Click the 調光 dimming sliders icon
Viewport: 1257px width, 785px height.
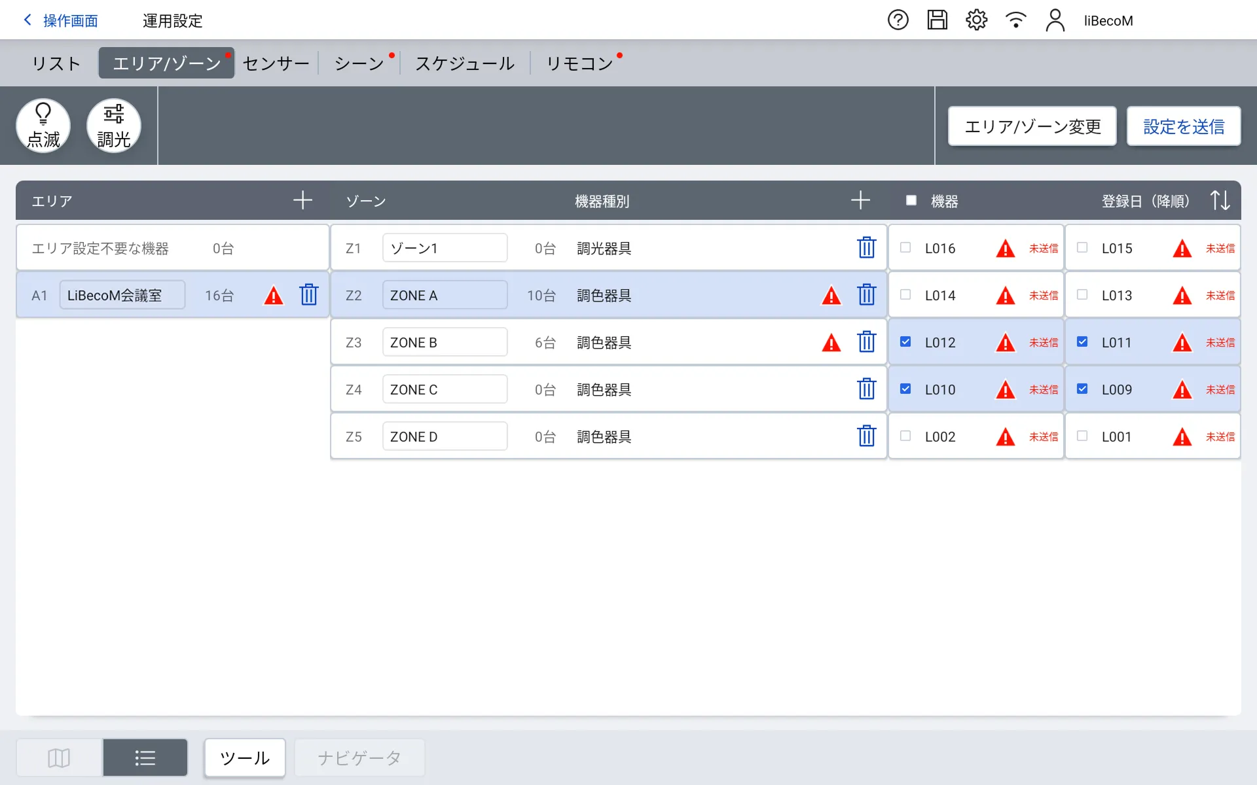click(x=114, y=125)
